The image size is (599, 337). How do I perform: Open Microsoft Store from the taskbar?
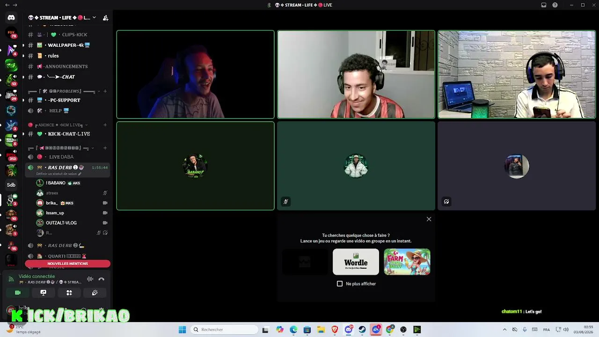pos(307,330)
